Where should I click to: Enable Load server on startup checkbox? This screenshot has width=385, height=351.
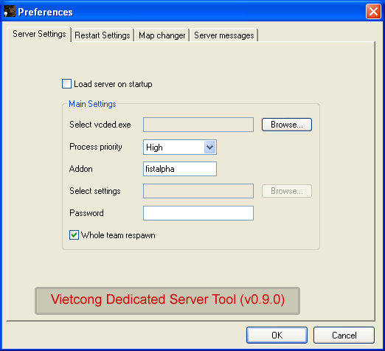66,84
